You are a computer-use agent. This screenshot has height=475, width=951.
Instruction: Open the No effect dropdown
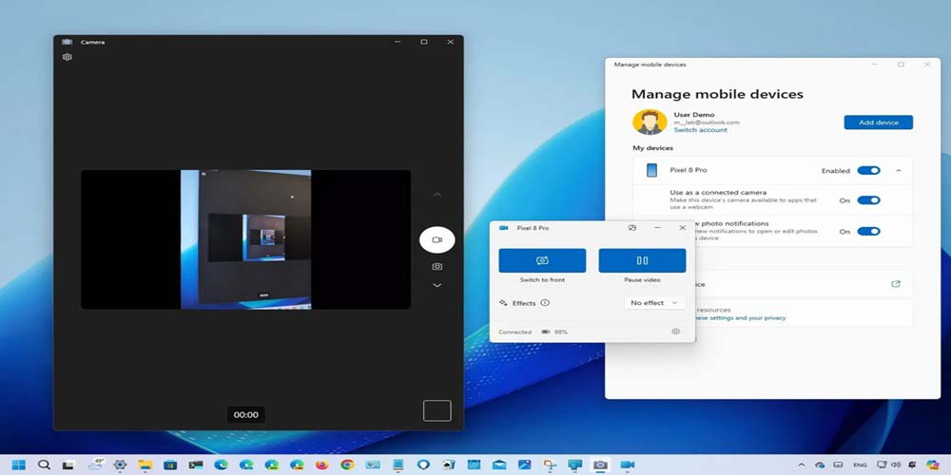[654, 303]
